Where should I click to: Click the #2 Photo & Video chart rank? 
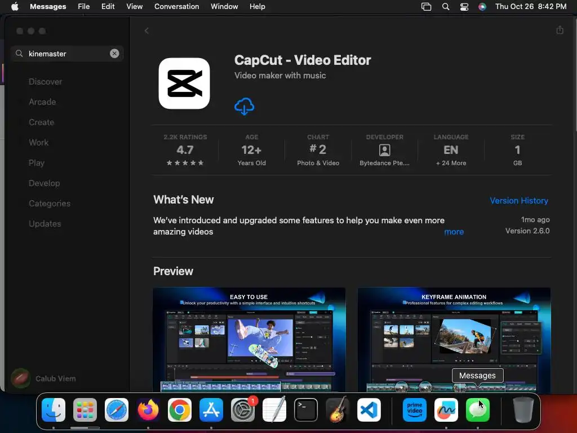coord(318,151)
